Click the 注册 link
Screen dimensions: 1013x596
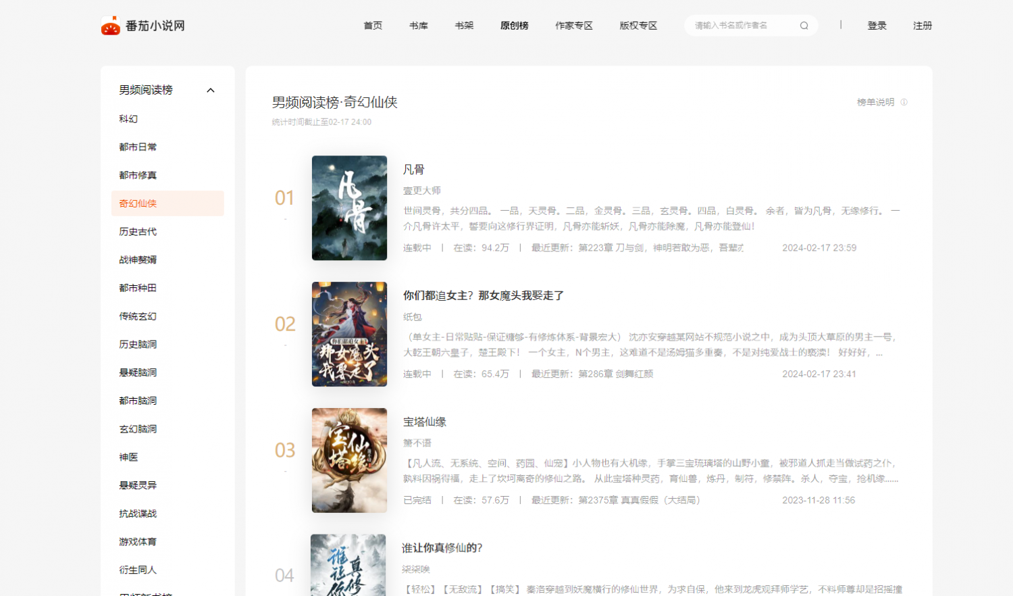923,26
